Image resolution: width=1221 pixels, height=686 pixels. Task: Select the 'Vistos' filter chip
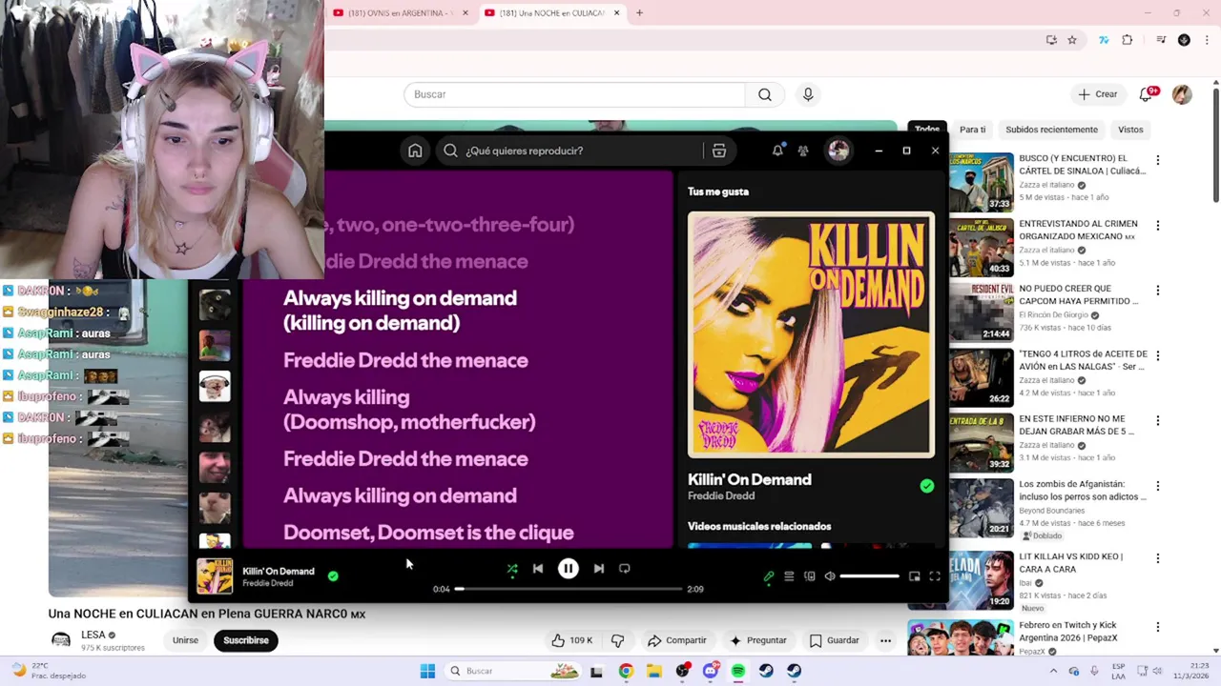[1130, 130]
